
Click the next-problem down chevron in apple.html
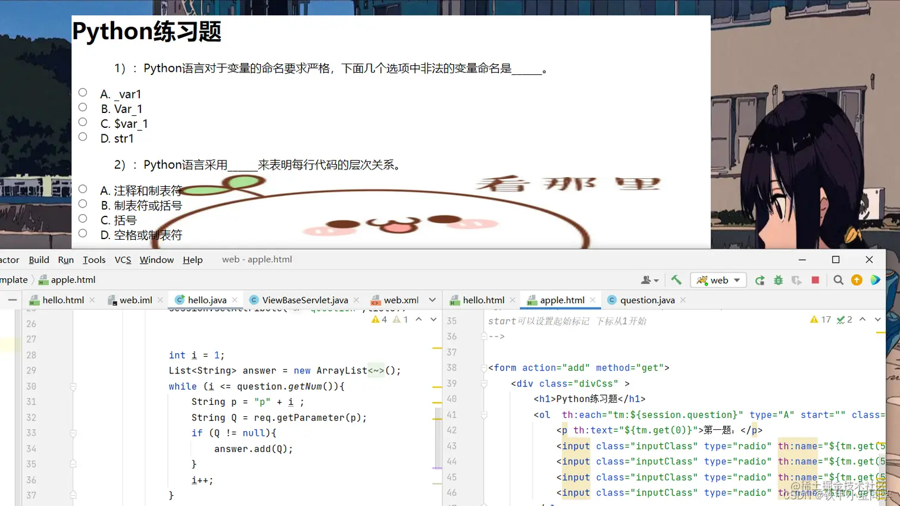tap(877, 319)
